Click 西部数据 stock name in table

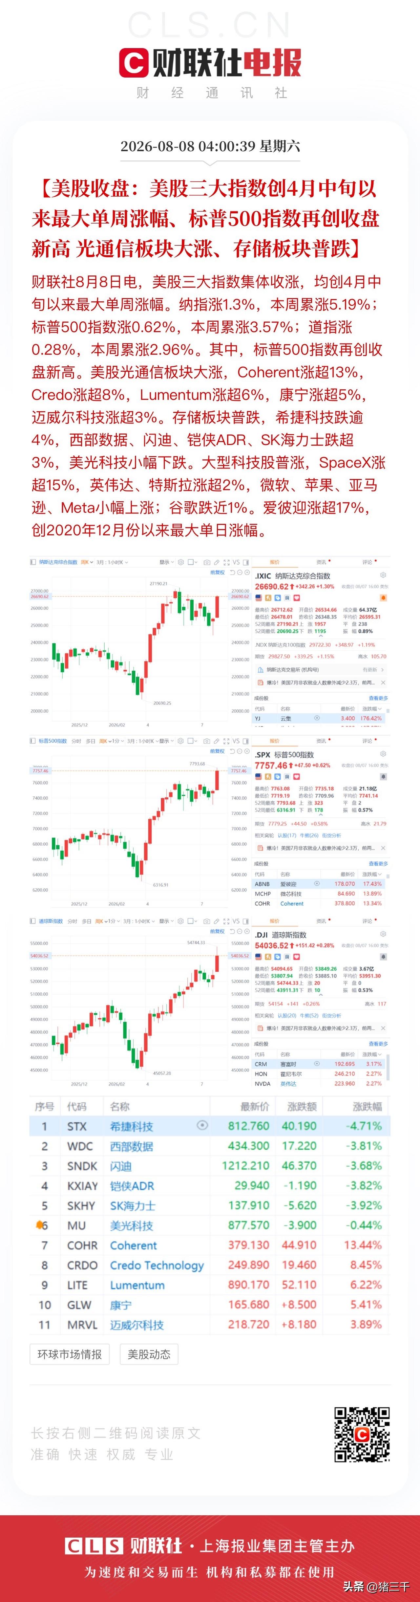point(131,1146)
